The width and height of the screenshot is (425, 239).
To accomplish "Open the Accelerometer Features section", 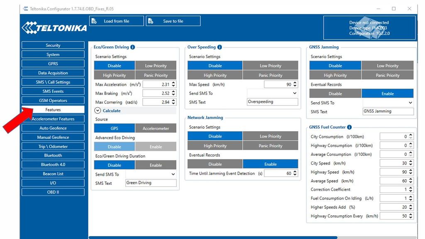I will [53, 119].
